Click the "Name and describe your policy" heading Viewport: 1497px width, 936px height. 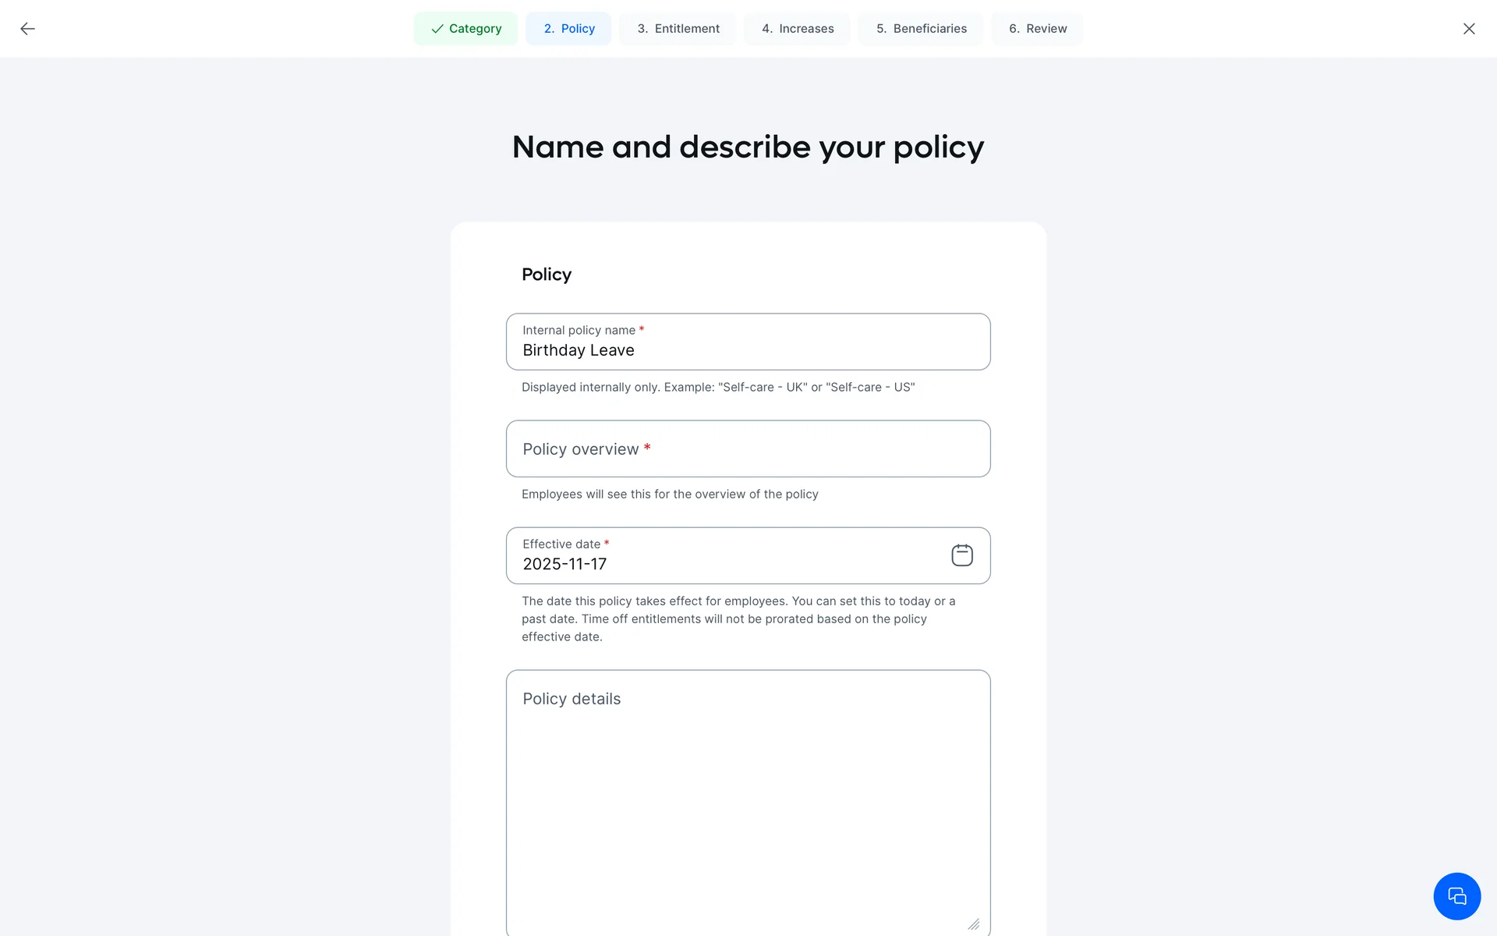(x=748, y=147)
